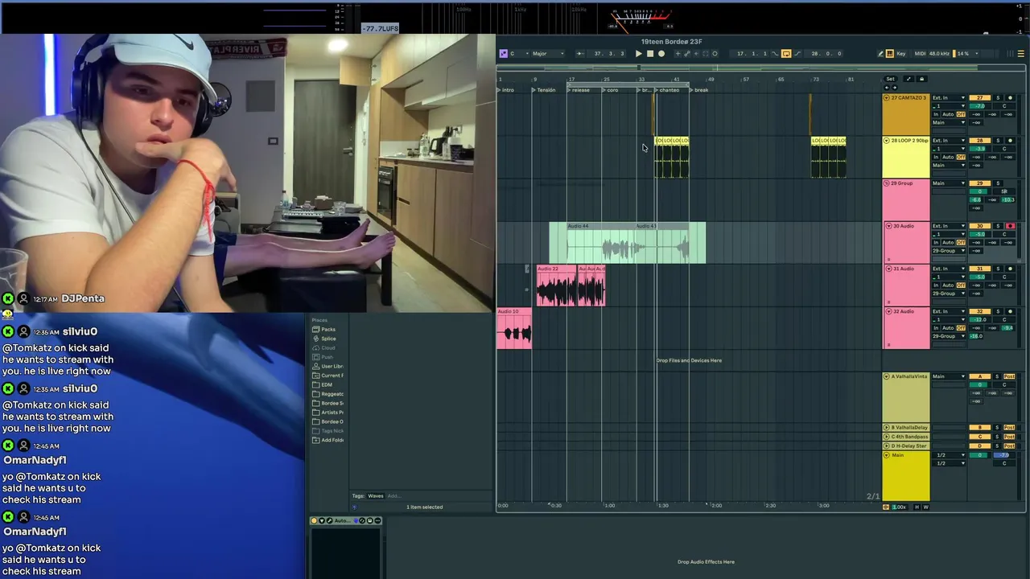Arm the Arrangement Record button

click(661, 54)
